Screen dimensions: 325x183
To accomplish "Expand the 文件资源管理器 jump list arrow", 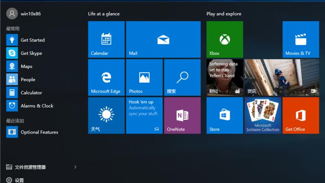I will coord(75,167).
